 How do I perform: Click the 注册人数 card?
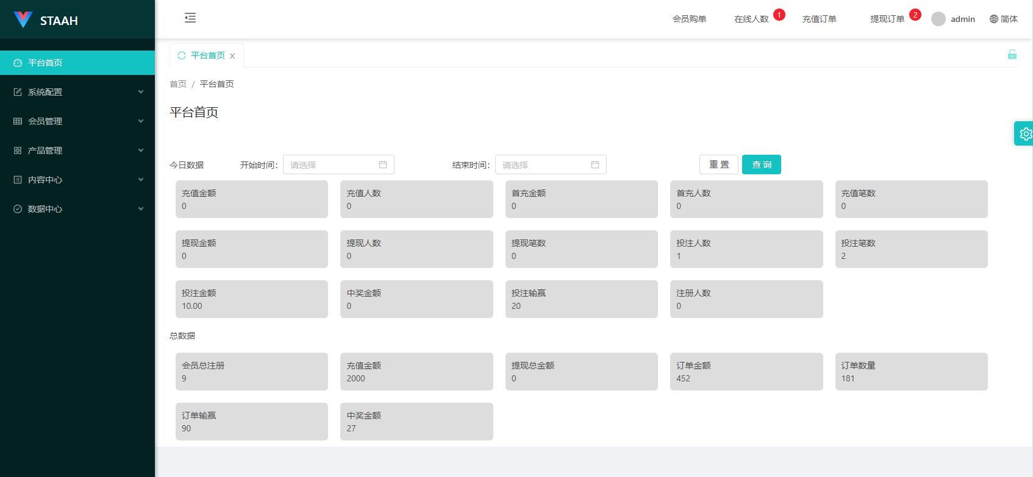pos(746,299)
